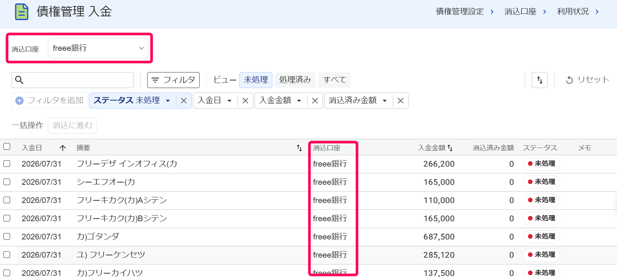Expand the ステータス 未処理 filter dropdown

coord(168,101)
